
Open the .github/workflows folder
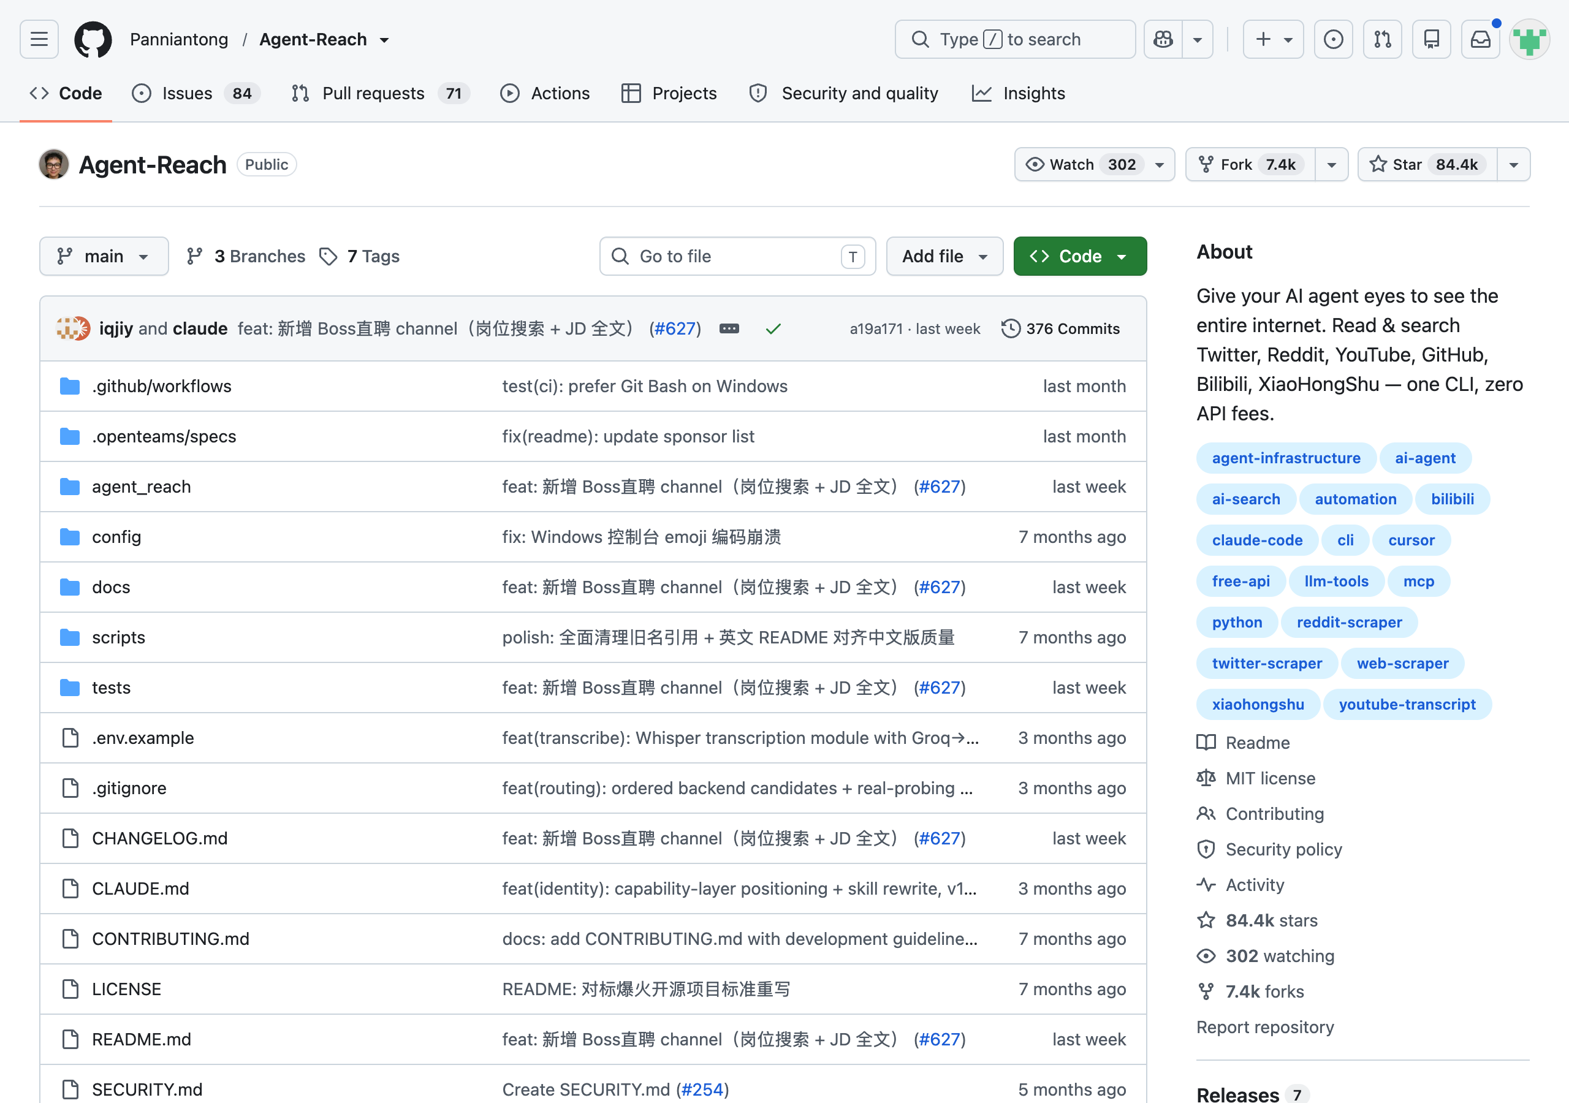click(162, 386)
